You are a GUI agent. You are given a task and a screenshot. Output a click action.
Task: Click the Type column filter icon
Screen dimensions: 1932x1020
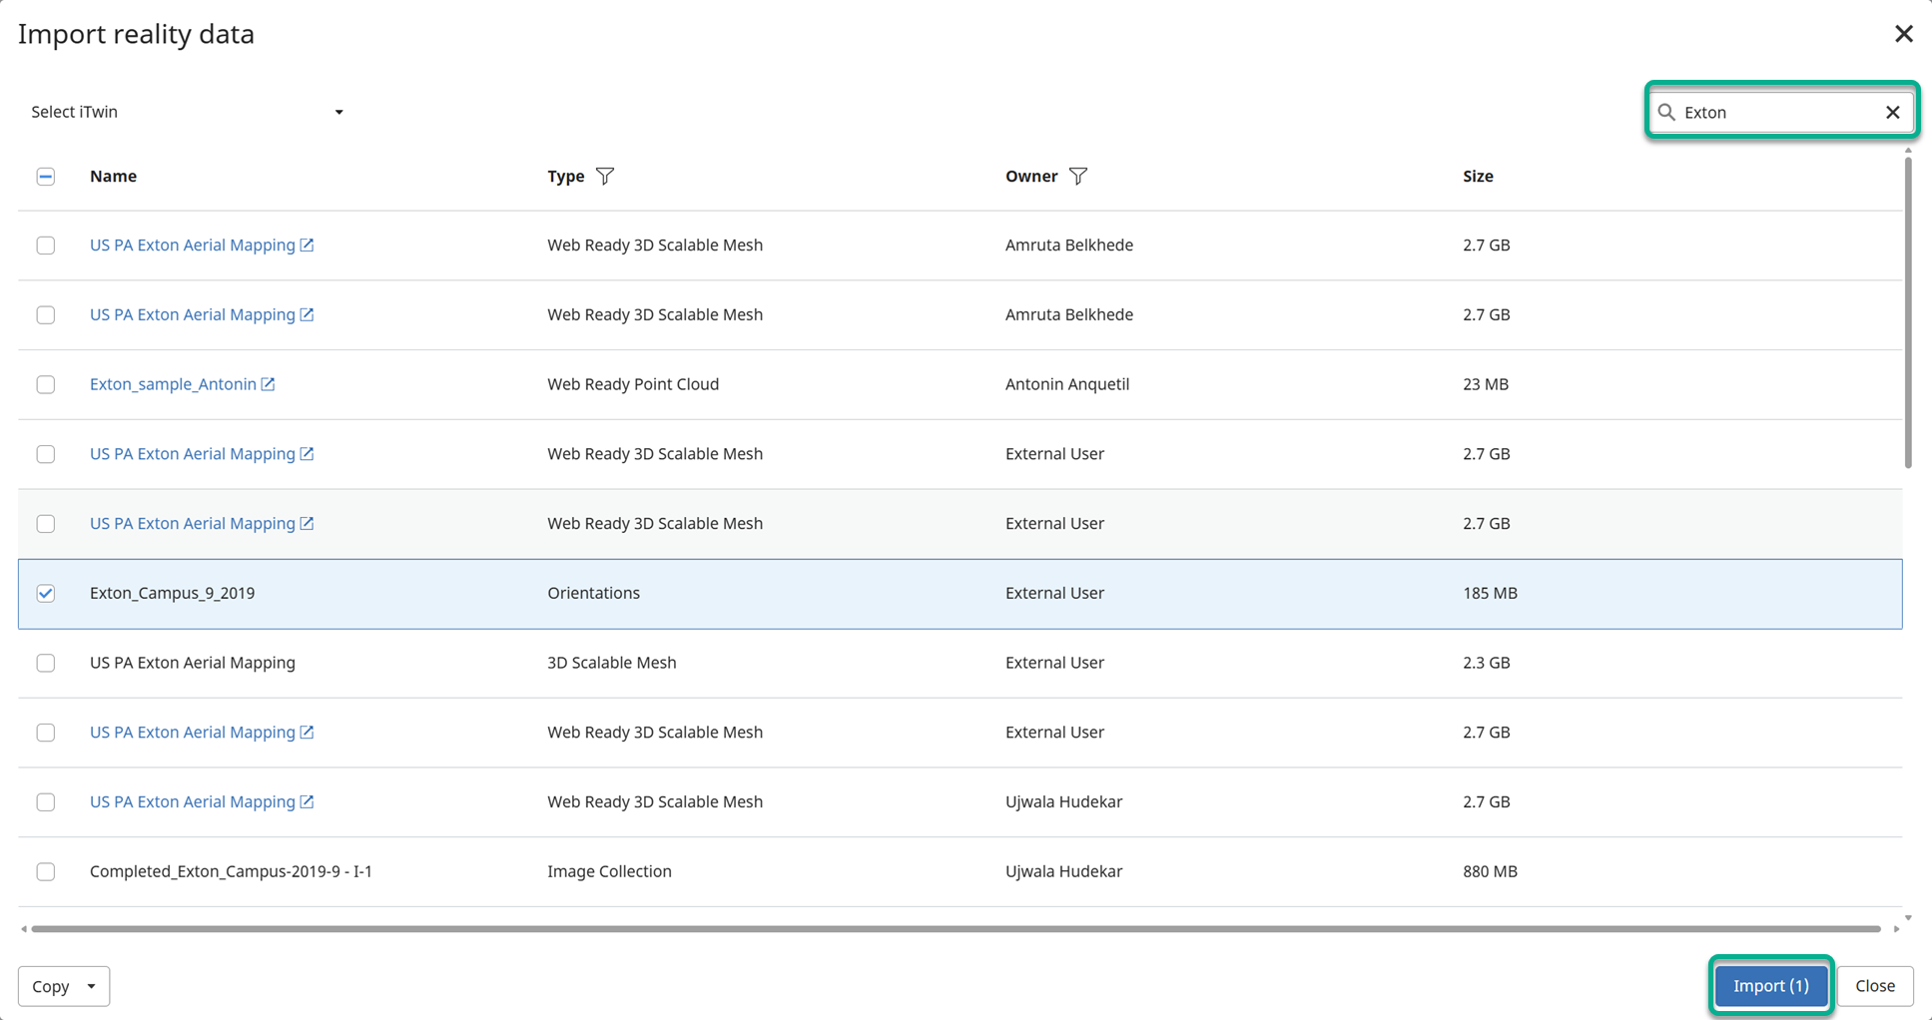605,177
